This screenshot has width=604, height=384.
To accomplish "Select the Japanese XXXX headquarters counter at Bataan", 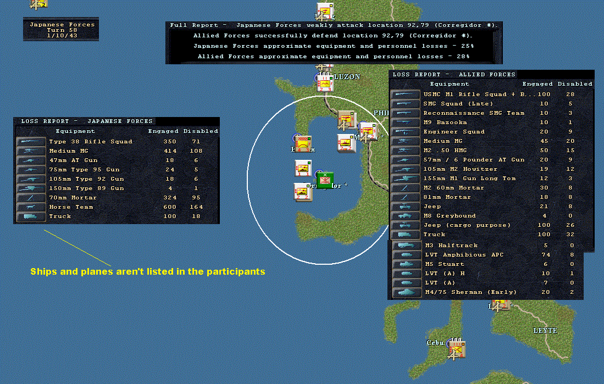I will coord(303,143).
